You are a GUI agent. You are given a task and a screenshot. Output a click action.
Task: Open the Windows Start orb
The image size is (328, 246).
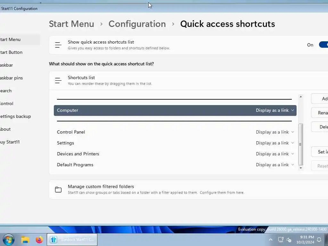click(x=9, y=240)
